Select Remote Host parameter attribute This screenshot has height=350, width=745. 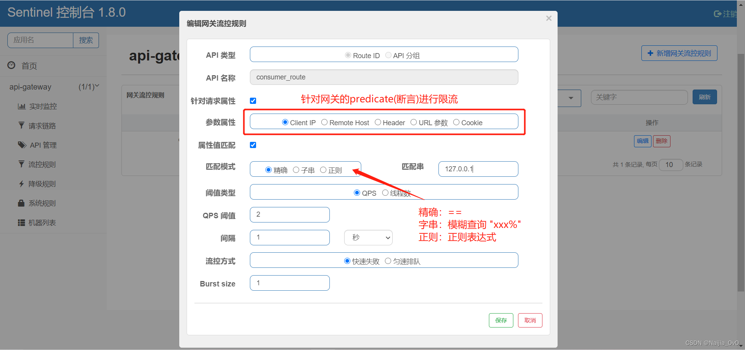(324, 122)
